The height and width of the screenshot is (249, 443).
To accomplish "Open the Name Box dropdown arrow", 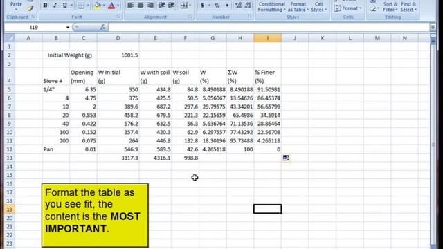I will (68, 28).
